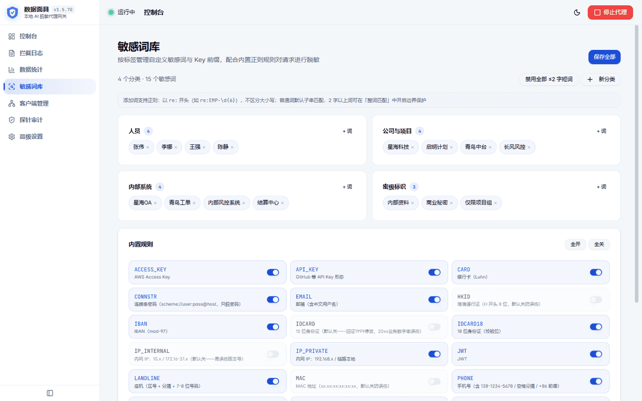Screen dimensions: 642x401
Task: Click 保存全部 button
Action: click(x=605, y=57)
